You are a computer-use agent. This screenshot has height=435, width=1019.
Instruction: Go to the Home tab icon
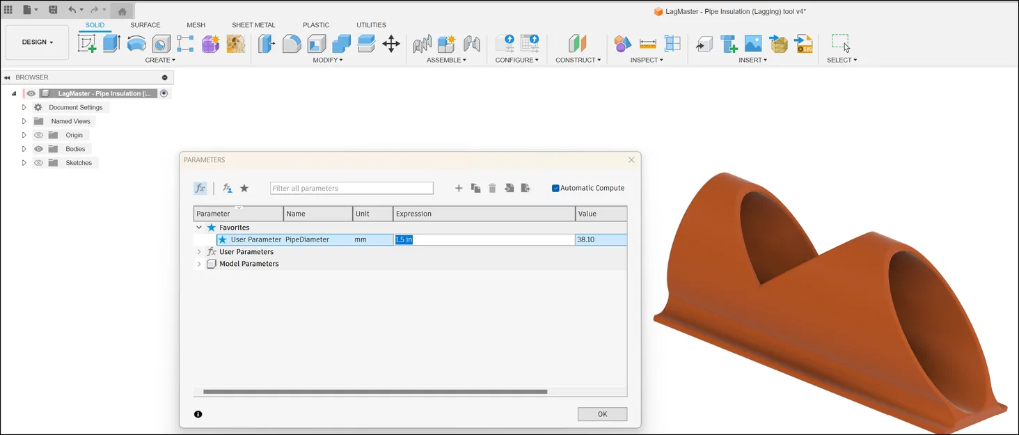tap(123, 11)
